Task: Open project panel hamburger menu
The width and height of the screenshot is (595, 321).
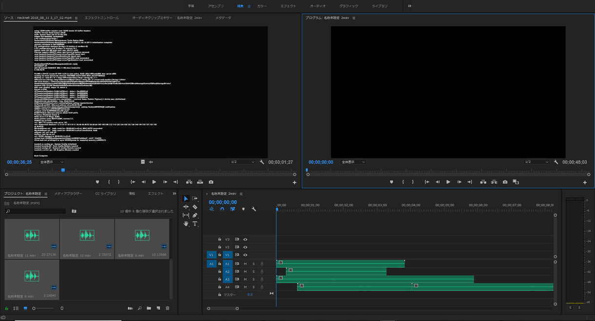Action: coord(46,194)
